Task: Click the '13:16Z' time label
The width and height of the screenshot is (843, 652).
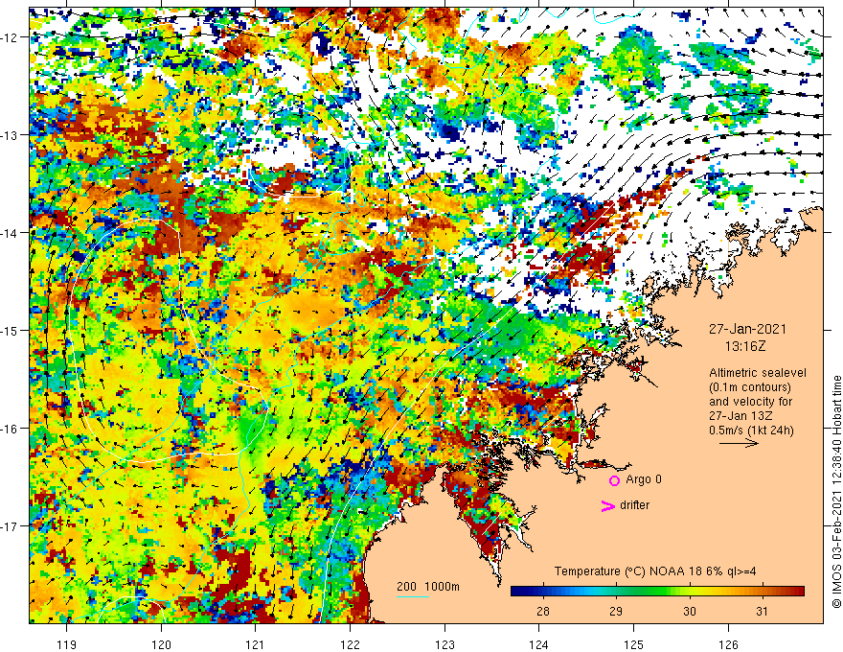Action: (x=745, y=346)
